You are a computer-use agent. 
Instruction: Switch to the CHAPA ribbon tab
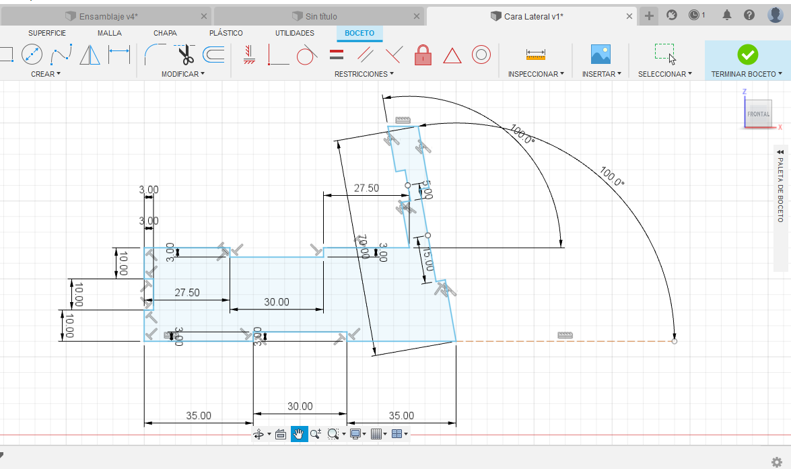point(165,33)
